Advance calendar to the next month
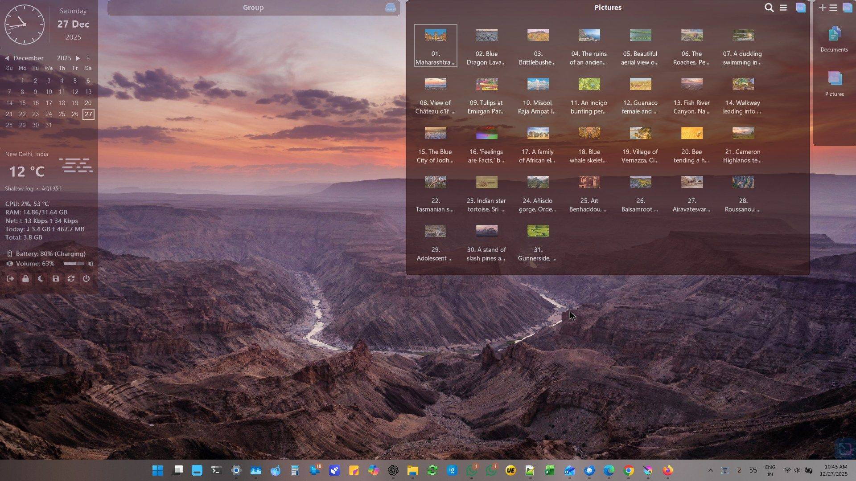 coord(78,58)
